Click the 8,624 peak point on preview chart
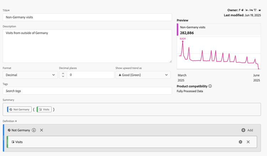 pos(183,42)
